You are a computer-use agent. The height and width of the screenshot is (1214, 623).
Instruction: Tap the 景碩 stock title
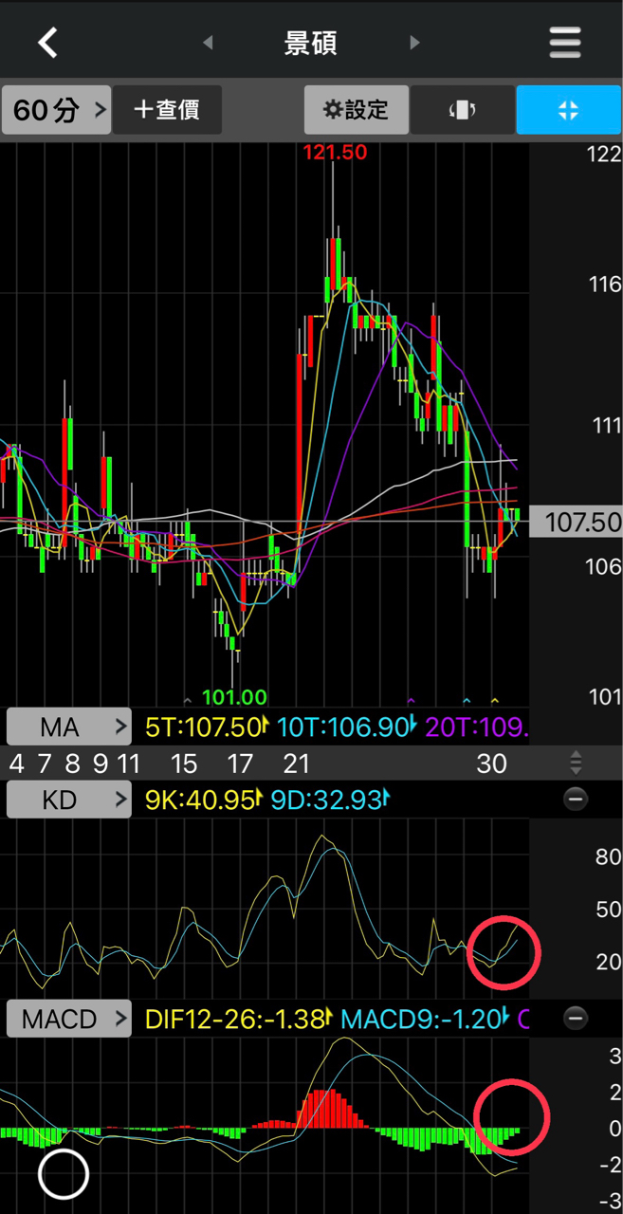[x=310, y=43]
